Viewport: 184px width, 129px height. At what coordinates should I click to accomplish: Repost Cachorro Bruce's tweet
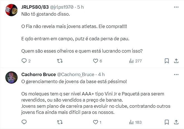click(60, 122)
